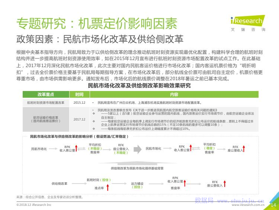
Task: Click the logo subtitle 艾瑞咨询
Action: pyautogui.click(x=248, y=29)
